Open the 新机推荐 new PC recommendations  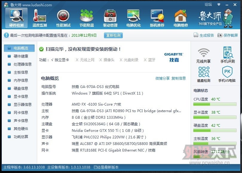pyautogui.click(x=157, y=18)
